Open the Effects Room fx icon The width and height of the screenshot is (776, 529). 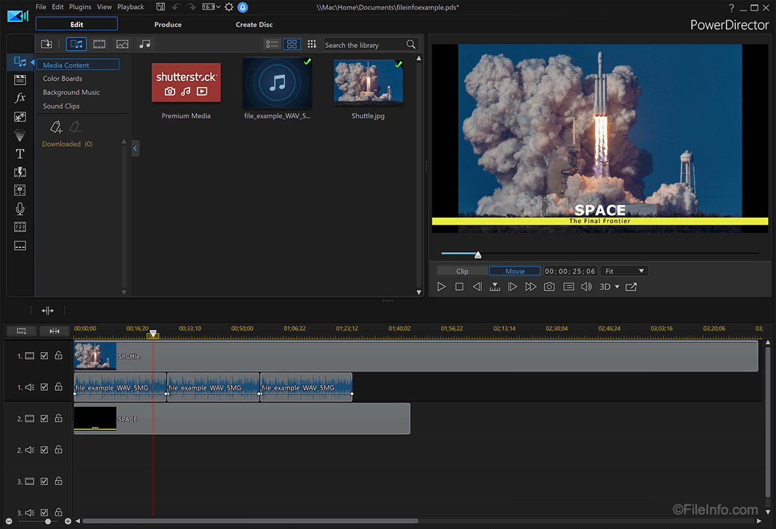tap(20, 98)
